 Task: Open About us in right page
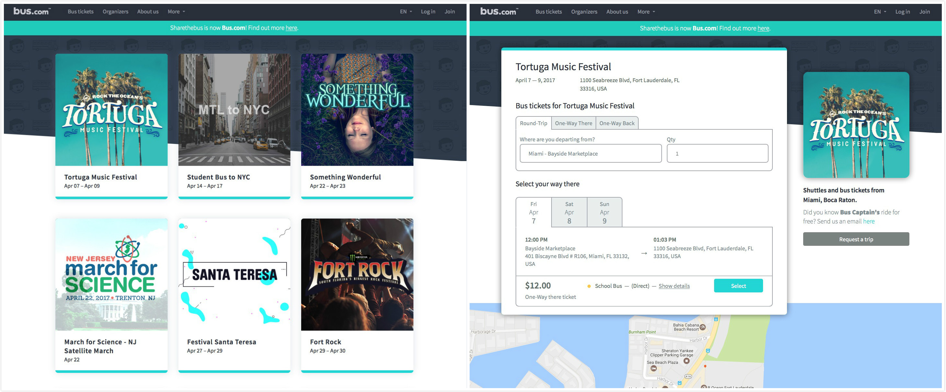pos(617,12)
